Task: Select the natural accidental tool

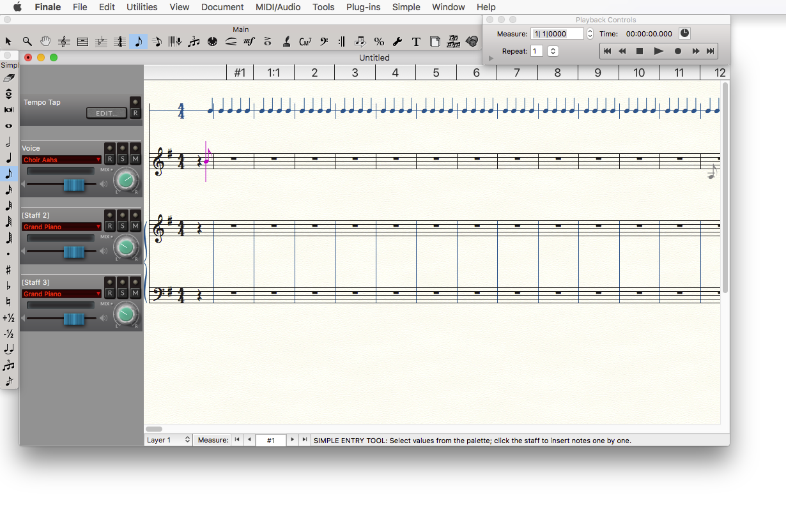Action: click(x=8, y=301)
